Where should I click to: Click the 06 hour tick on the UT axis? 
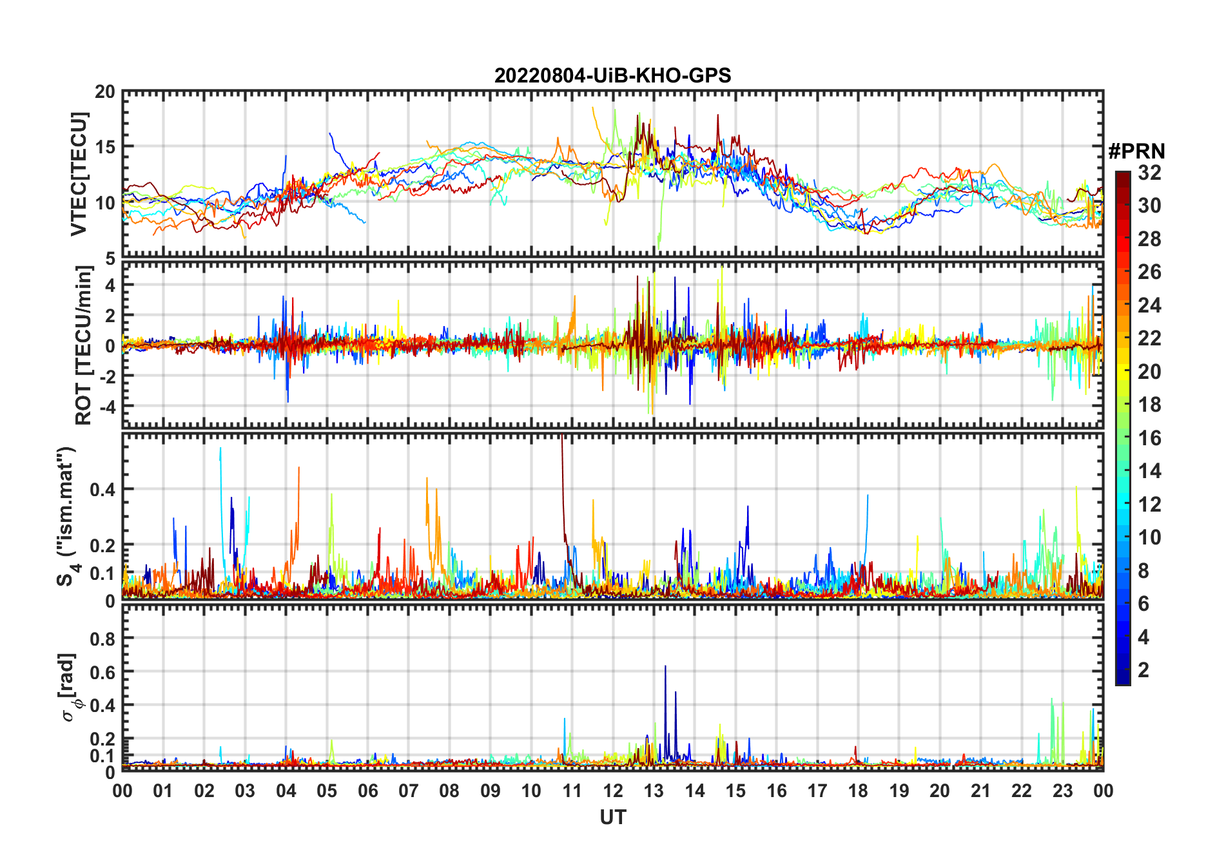(x=367, y=791)
